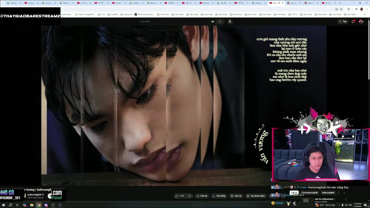The width and height of the screenshot is (370, 208).
Task: Open Windows taskbar search
Action: [x=10, y=205]
